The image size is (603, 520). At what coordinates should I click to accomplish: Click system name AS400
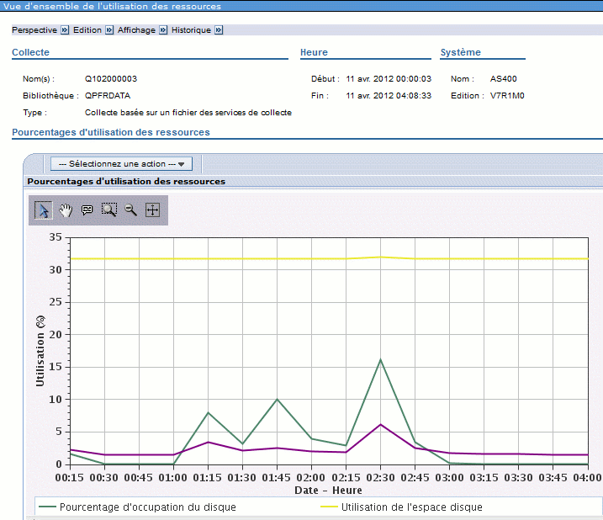click(x=504, y=79)
